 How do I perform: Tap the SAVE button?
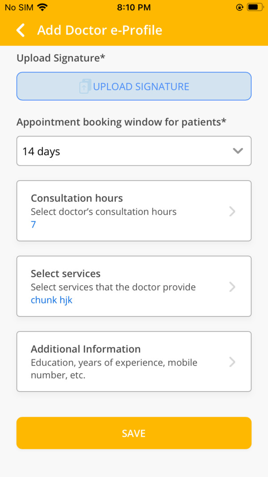pos(134,433)
